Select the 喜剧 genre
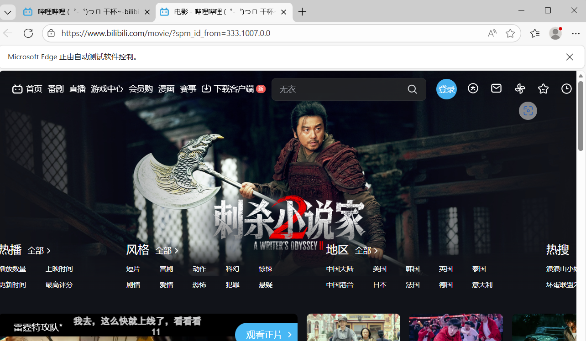 tap(166, 269)
